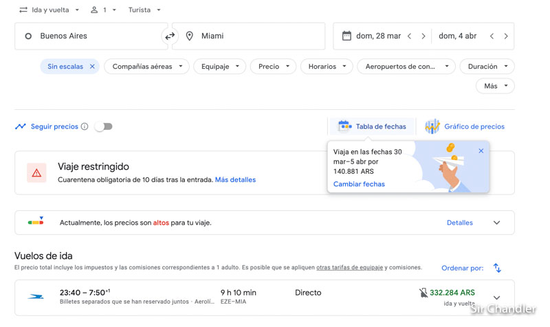
Task: Open the Ida y vuelta trip type dropdown
Action: [49, 10]
